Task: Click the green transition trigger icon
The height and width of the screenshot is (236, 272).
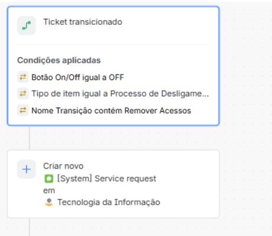Action: click(x=27, y=25)
